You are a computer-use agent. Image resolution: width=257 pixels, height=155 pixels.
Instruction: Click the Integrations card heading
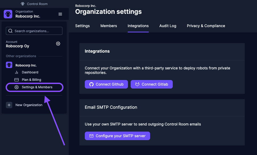tap(97, 51)
